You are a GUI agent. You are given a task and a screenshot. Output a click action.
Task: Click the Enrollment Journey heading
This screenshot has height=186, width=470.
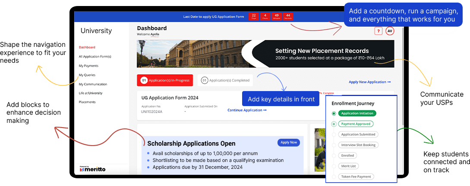coord(353,104)
